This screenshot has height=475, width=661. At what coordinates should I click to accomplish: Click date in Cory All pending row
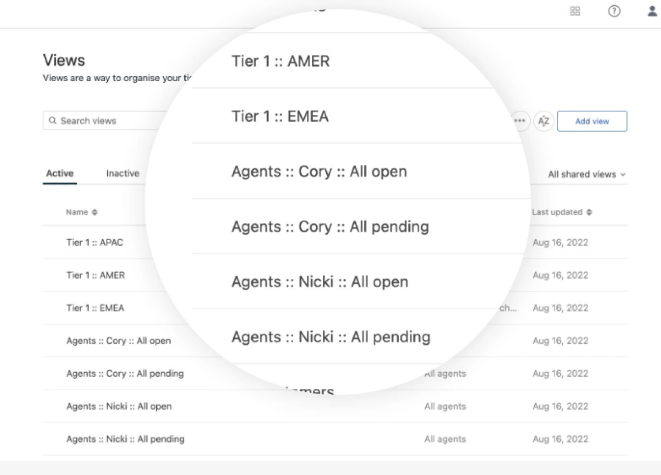click(x=560, y=374)
